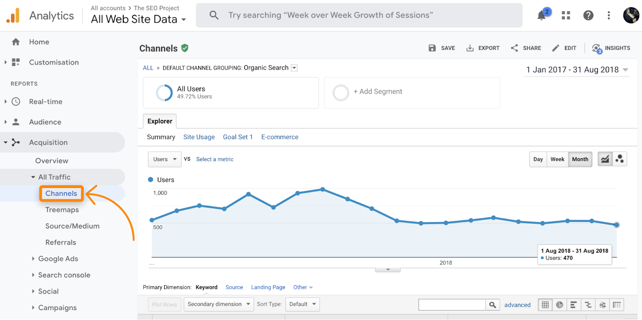This screenshot has height=320, width=642.
Task: Open the notifications bell
Action: pos(541,16)
